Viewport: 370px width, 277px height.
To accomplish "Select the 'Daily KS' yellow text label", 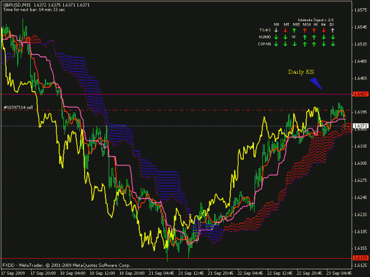I will [x=301, y=72].
